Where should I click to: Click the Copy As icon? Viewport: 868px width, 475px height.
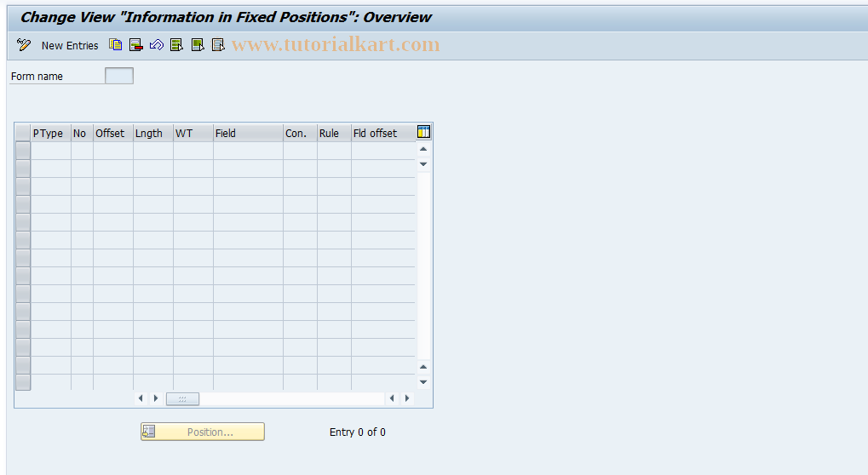click(115, 45)
